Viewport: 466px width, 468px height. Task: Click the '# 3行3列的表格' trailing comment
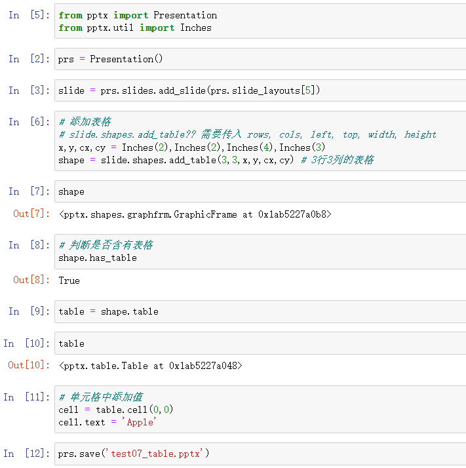coord(338,160)
